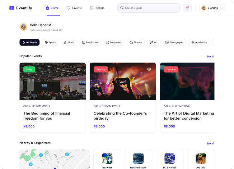Click the flame icon in All Events
This screenshot has width=234, height=169.
tap(24, 42)
